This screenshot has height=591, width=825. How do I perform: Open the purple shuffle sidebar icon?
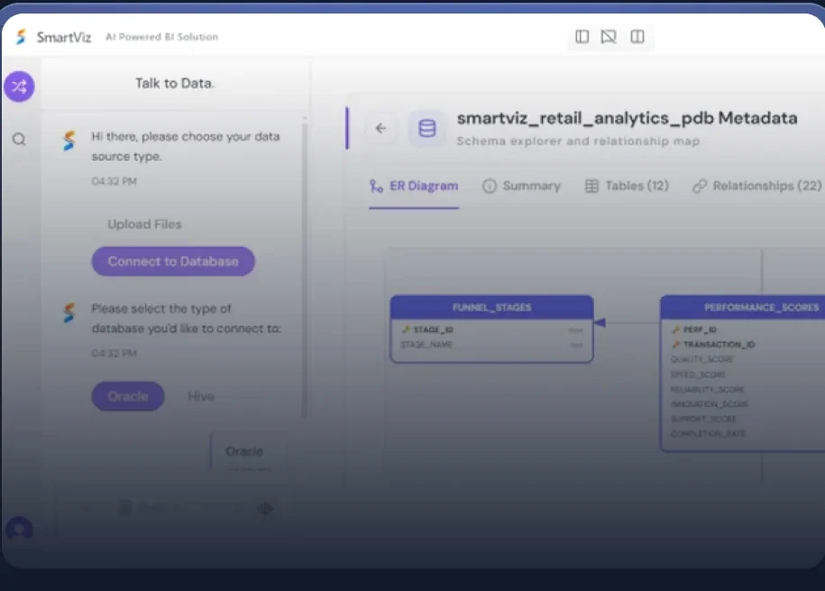pos(20,87)
